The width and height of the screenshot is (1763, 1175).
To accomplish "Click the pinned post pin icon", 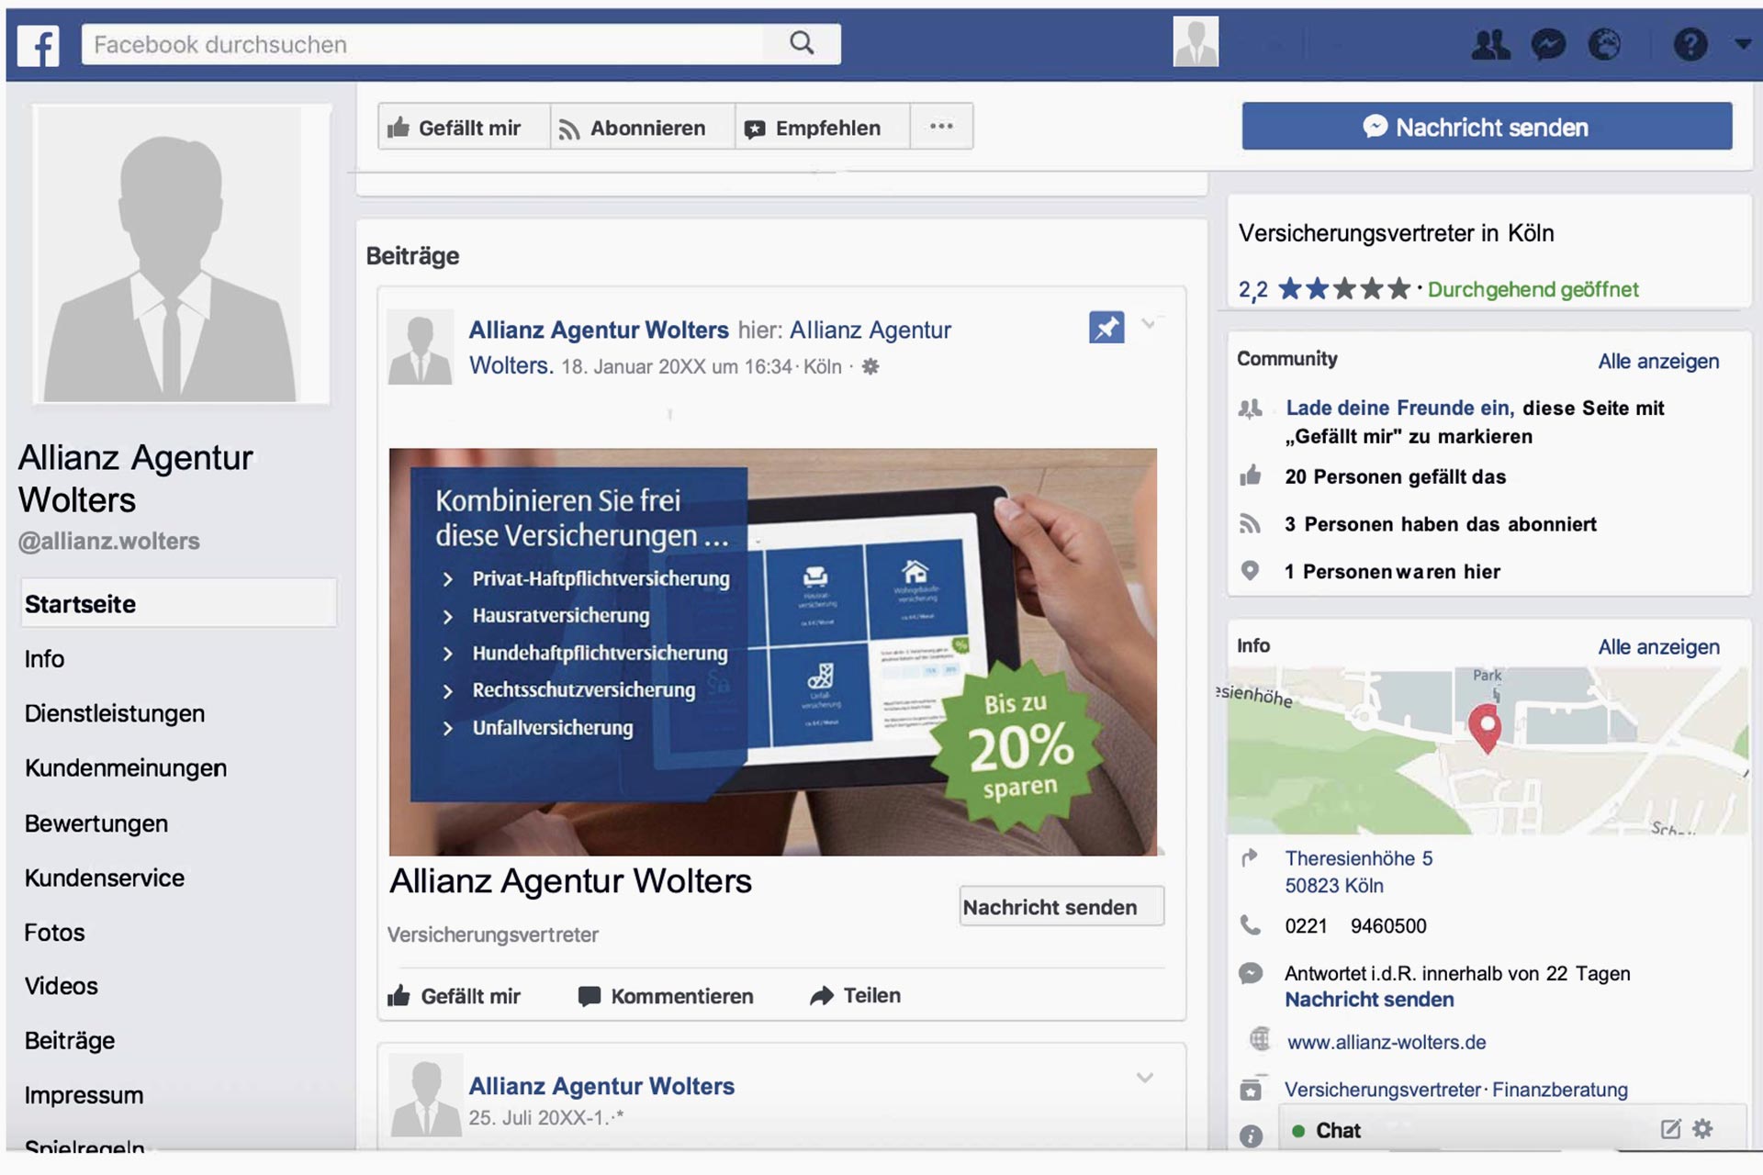I will click(1106, 327).
